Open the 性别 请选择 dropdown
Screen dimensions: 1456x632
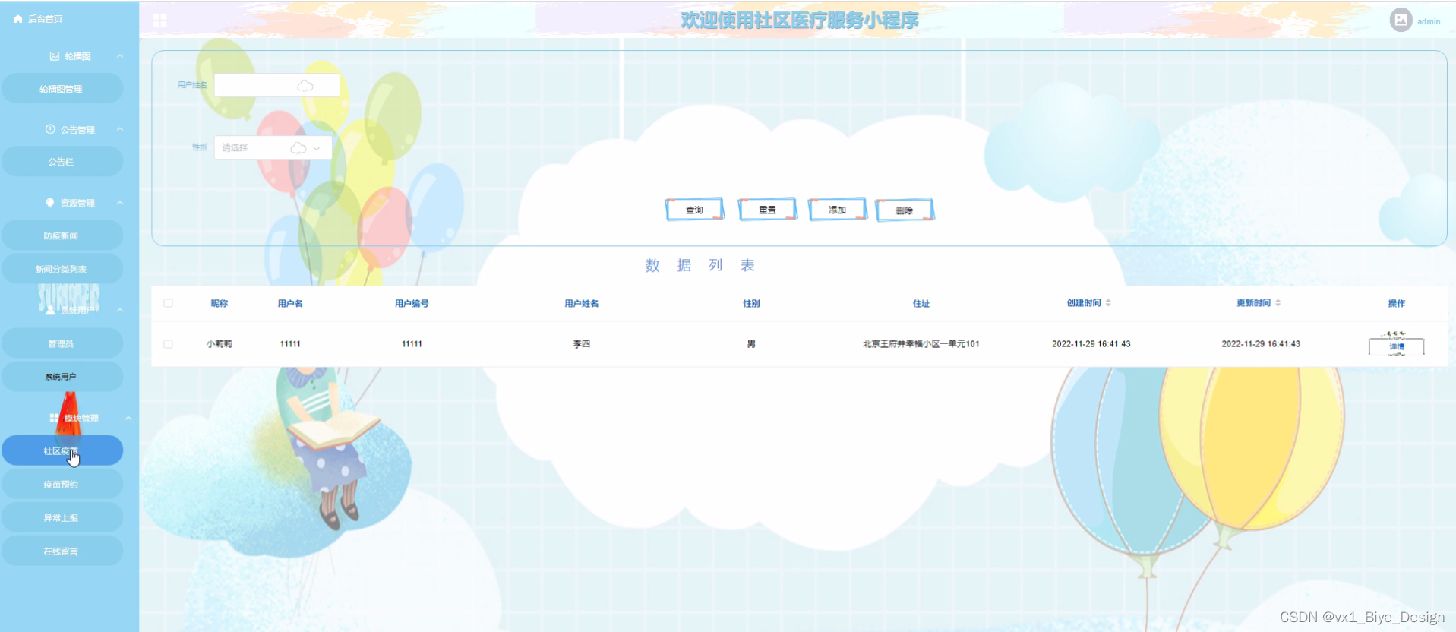point(273,147)
